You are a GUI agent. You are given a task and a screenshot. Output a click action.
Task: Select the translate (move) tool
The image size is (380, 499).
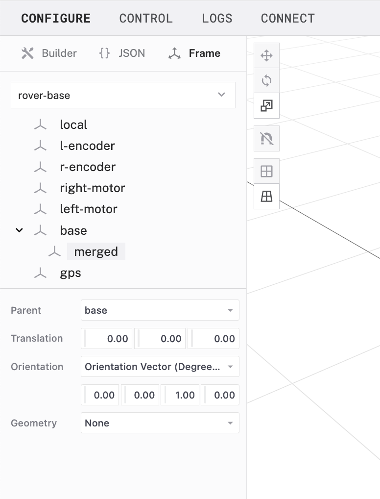click(x=266, y=55)
